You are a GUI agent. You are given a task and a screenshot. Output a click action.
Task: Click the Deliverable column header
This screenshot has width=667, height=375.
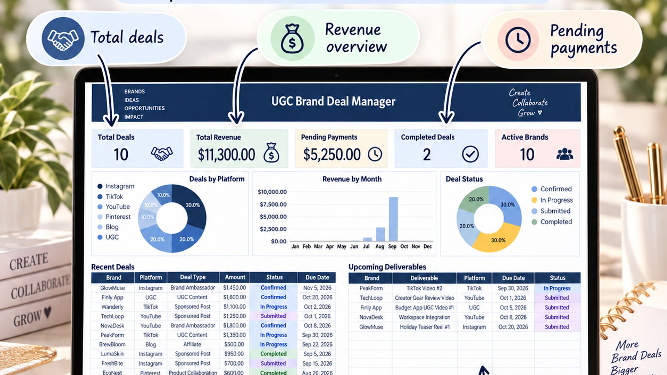(x=424, y=278)
